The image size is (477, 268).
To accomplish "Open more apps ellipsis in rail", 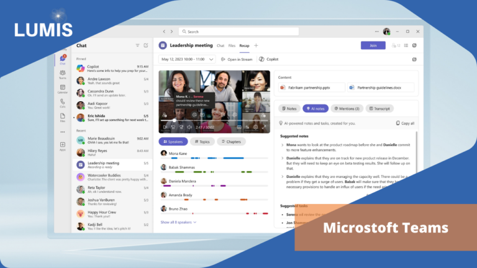I will [62, 132].
